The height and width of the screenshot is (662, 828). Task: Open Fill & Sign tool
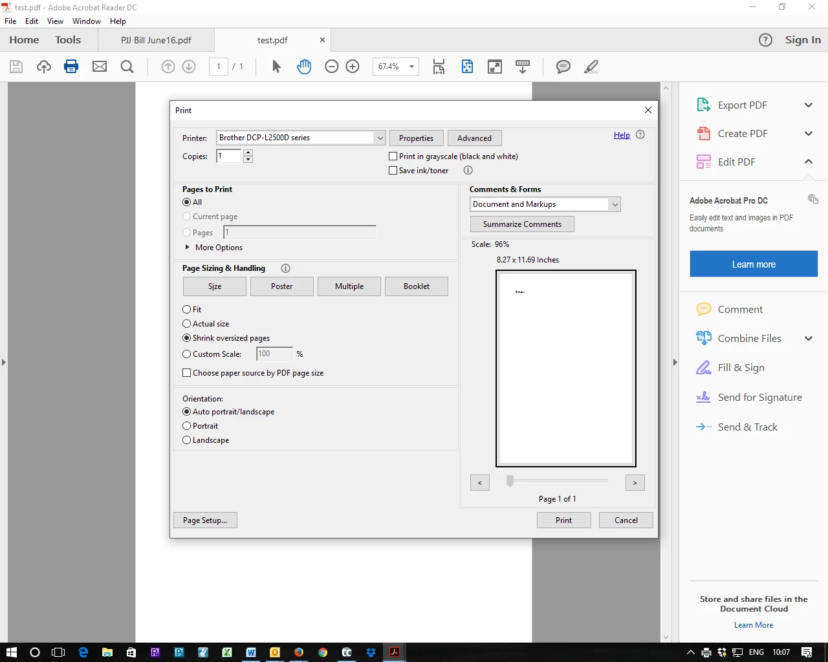(x=741, y=368)
